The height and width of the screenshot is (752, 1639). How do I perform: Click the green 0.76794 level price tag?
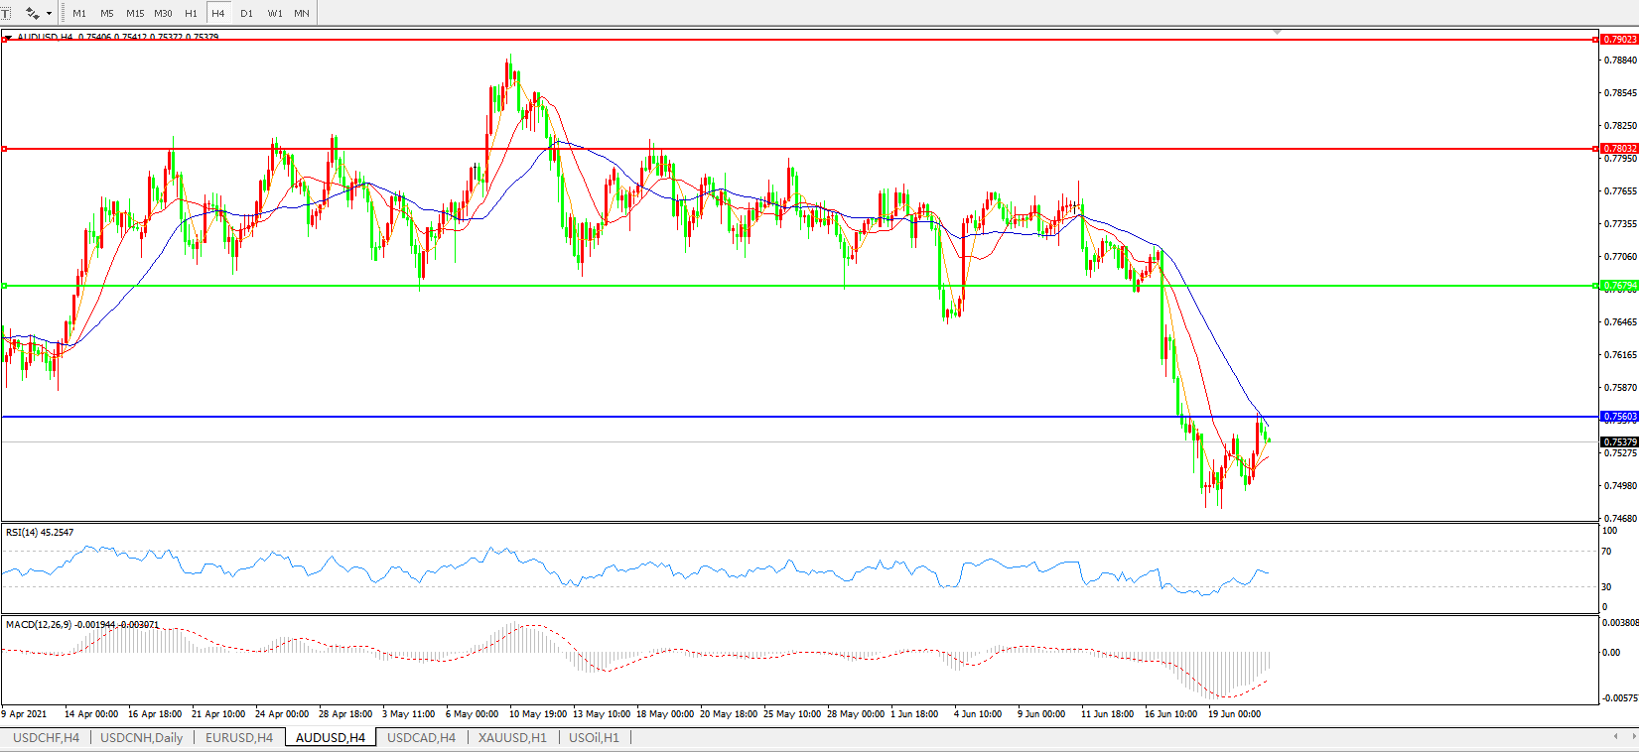(1619, 286)
